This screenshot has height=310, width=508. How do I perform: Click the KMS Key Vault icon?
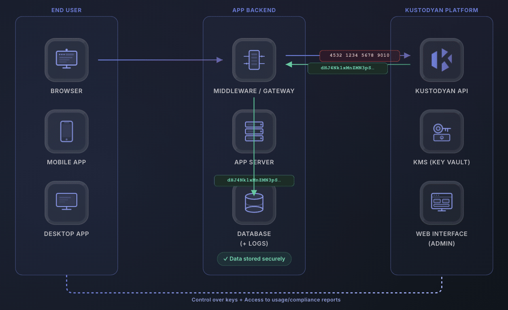[442, 132]
